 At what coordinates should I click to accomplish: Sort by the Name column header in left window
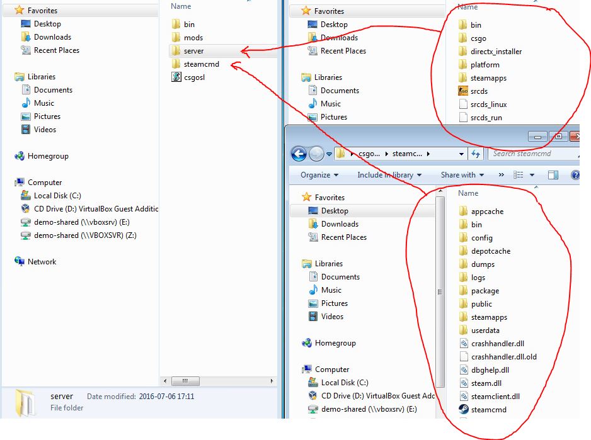[x=181, y=6]
